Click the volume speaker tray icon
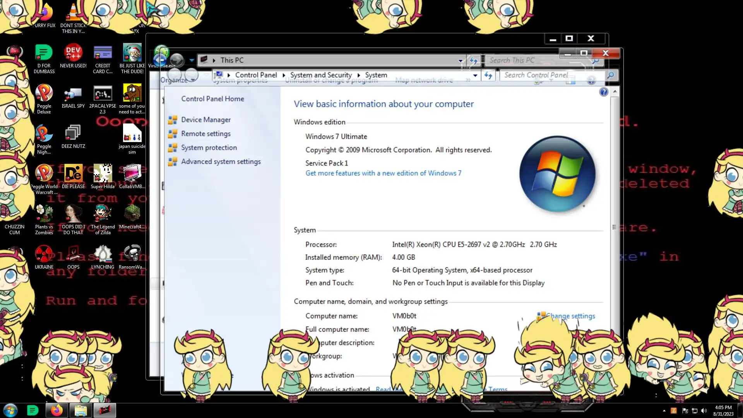This screenshot has height=418, width=743. tap(704, 411)
